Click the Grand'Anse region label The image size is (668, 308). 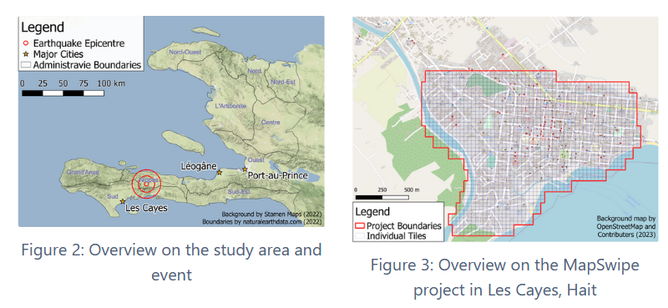pyautogui.click(x=83, y=172)
